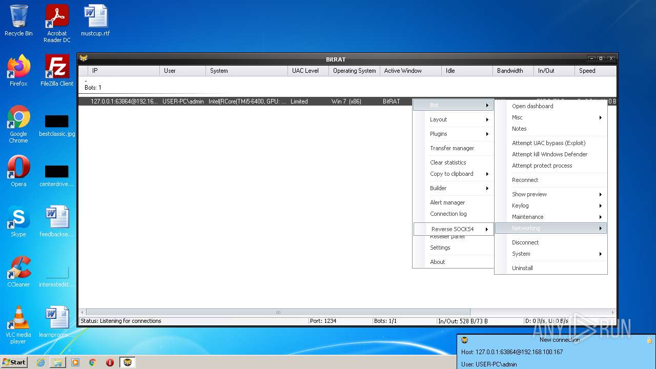Open Internet Explorer taskbar icon

40,362
